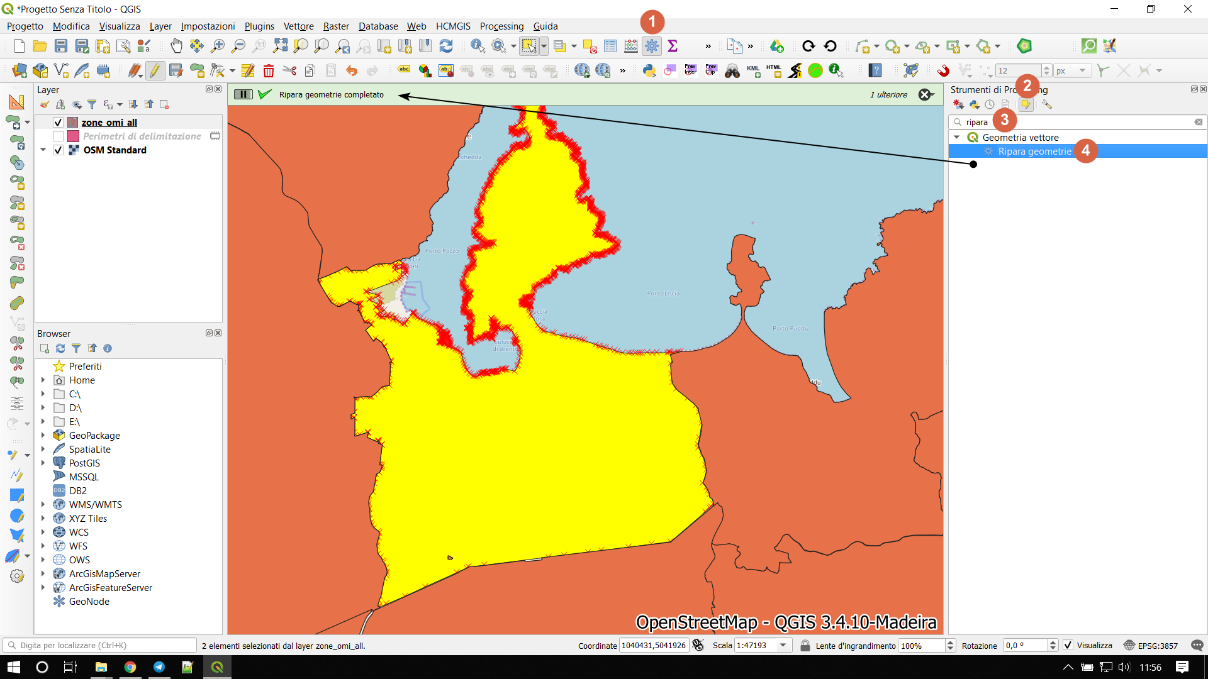
Task: Open the Processing menu
Action: [501, 26]
